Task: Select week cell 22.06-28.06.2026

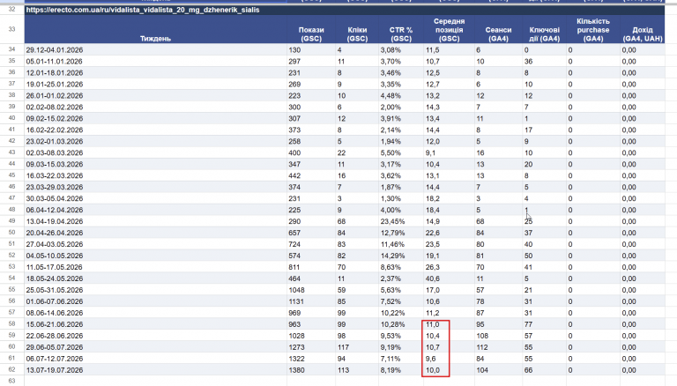Action: click(x=155, y=336)
